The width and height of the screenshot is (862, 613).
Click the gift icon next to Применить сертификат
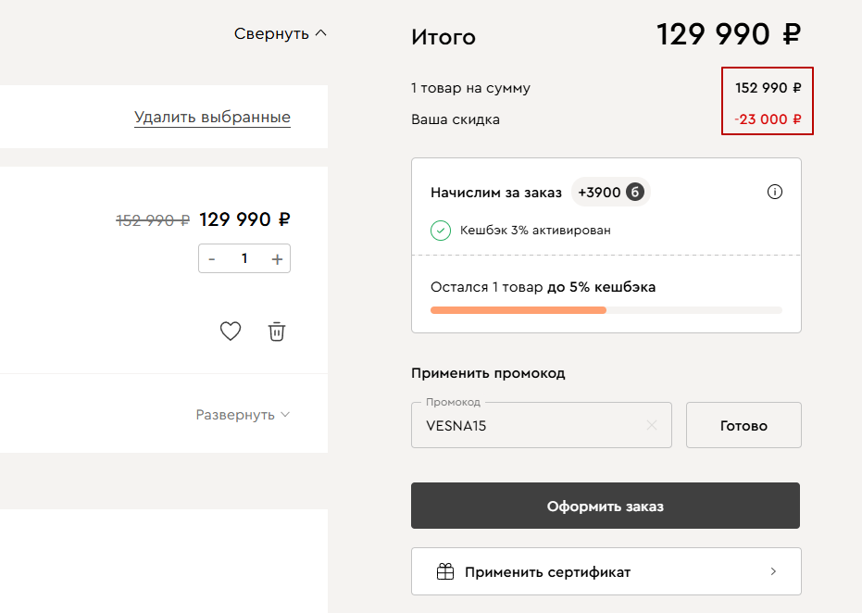[445, 571]
